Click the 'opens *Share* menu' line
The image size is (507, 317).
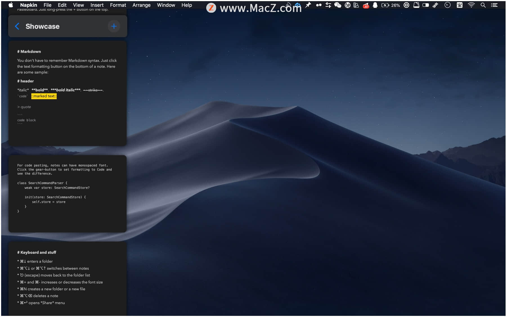point(41,303)
